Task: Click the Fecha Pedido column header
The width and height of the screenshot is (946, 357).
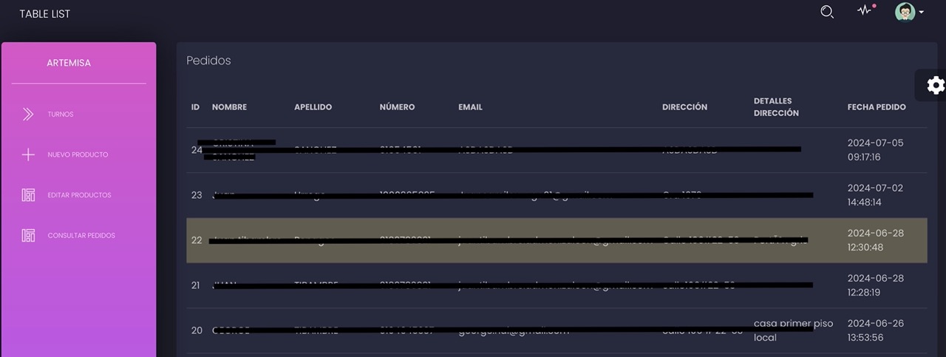Action: pyautogui.click(x=876, y=107)
